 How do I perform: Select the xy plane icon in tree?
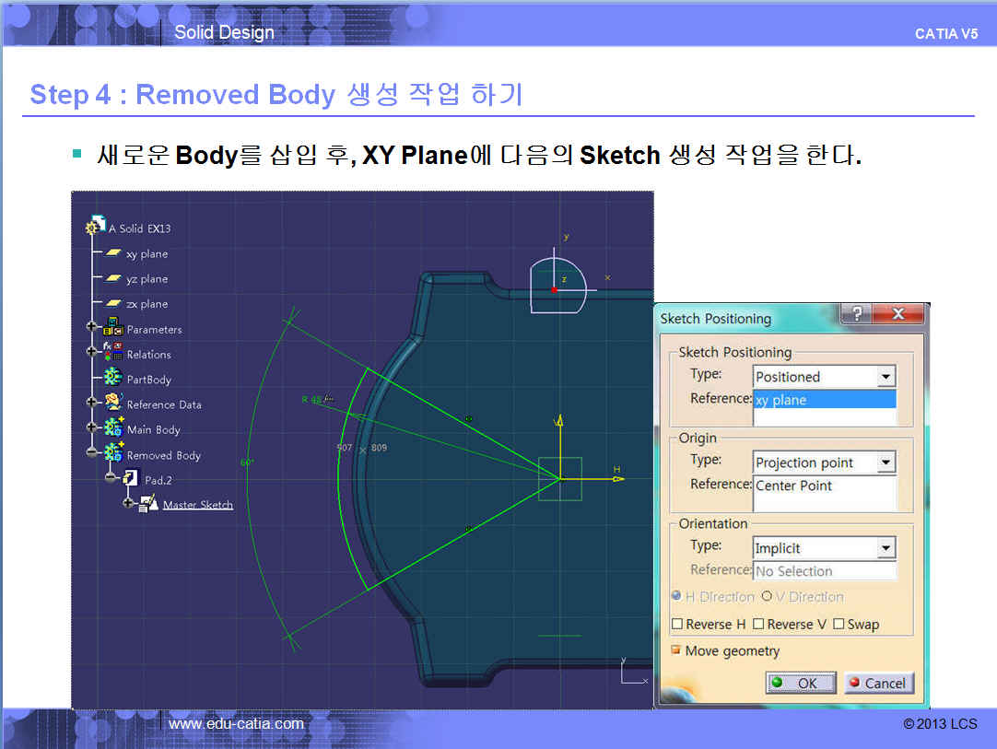113,253
